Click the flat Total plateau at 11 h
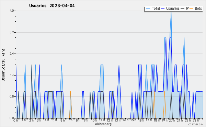The height and width of the screenshot is (127, 206). pyautogui.click(x=102, y=65)
